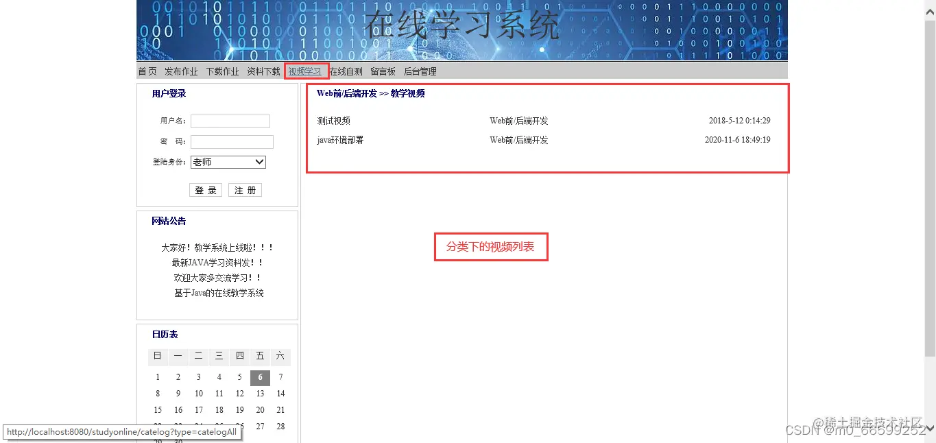Open the 资料下载 menu item
The image size is (936, 443).
(x=263, y=71)
